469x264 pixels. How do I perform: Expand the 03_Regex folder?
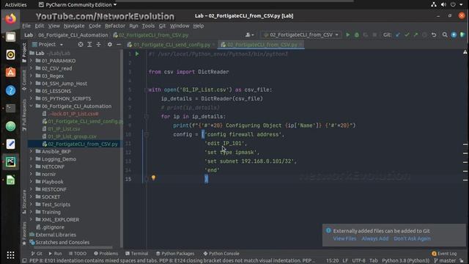pos(31,76)
